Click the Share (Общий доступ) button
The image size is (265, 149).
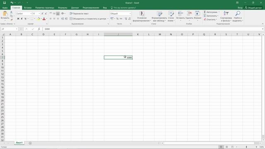(x=253, y=7)
